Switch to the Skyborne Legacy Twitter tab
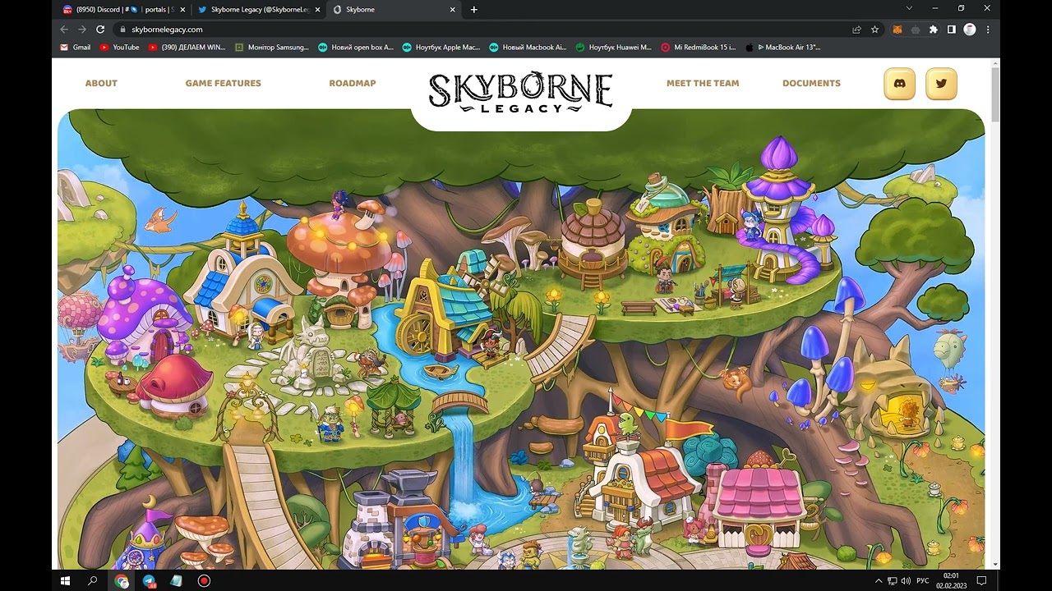Viewport: 1052px width, 591px height. 259,9
